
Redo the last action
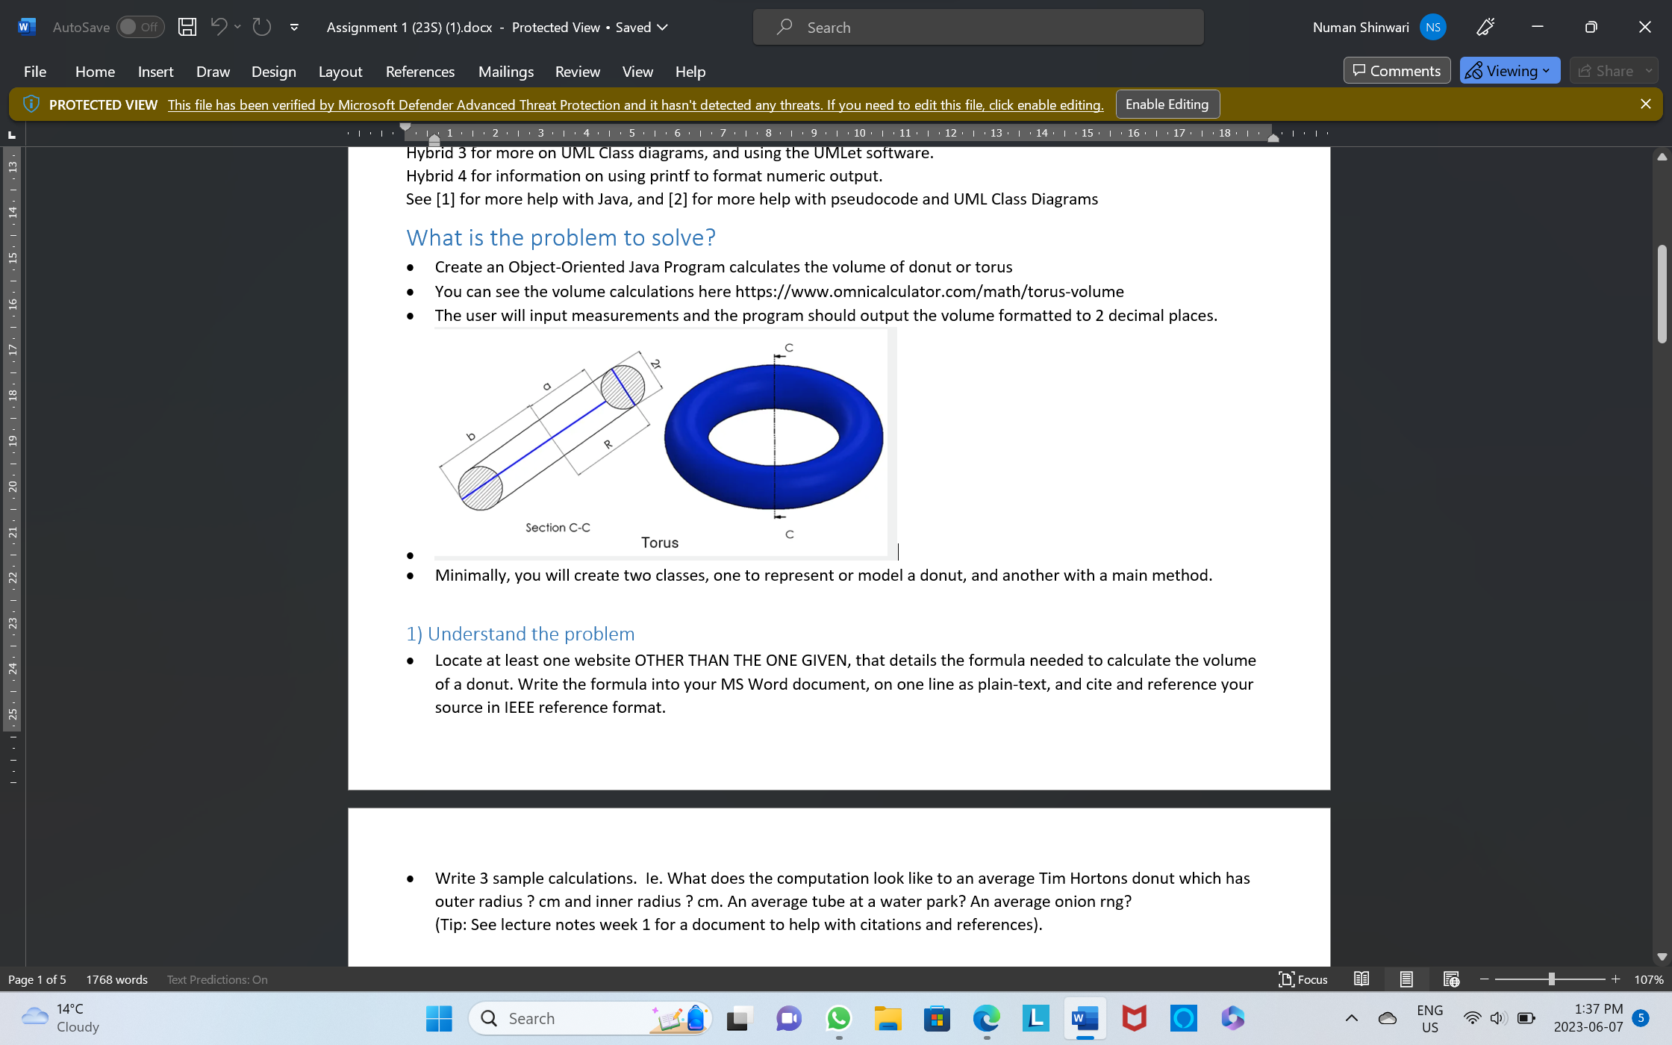[261, 27]
